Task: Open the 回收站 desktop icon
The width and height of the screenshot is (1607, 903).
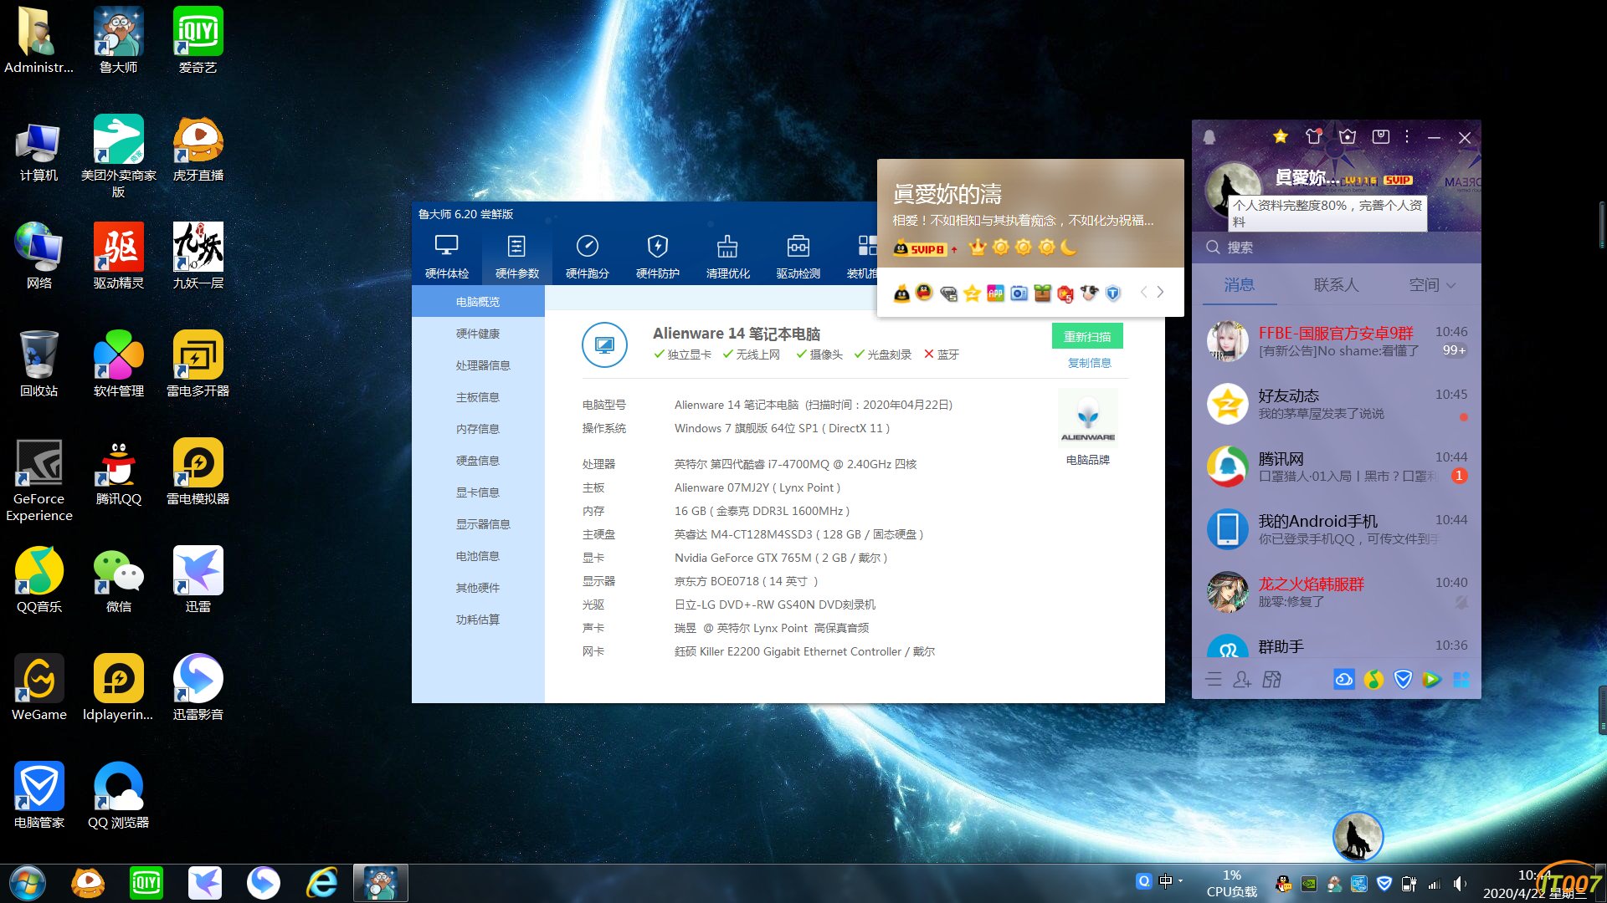Action: 39,365
